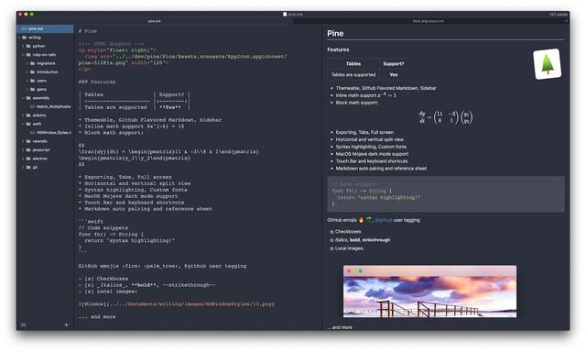Toggle the Local images checkbox
Screen dimensions: 586x352
click(x=331, y=248)
